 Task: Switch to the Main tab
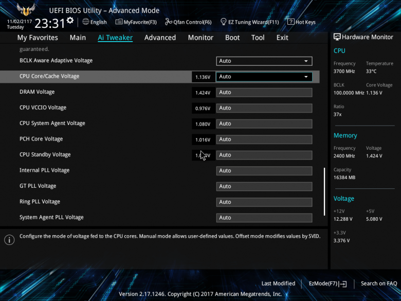coord(78,38)
